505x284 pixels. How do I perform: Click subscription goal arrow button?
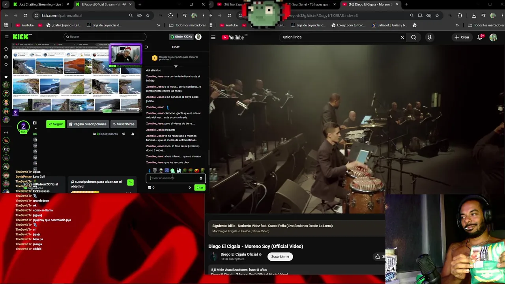[131, 183]
